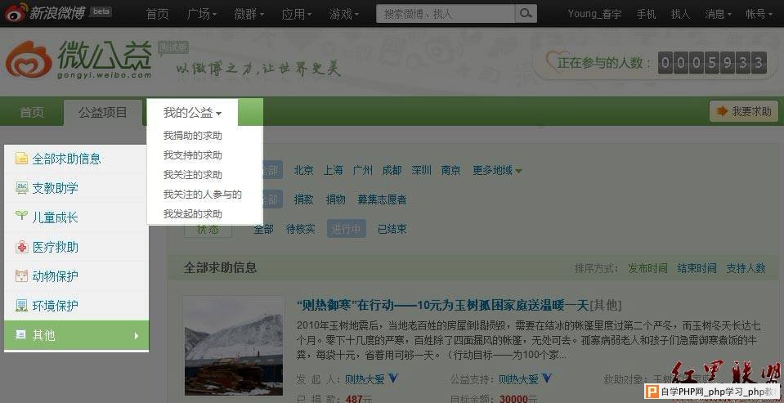Image resolution: width=784 pixels, height=403 pixels.
Task: Click the Sina Weibo logo icon
Action: pyautogui.click(x=15, y=14)
